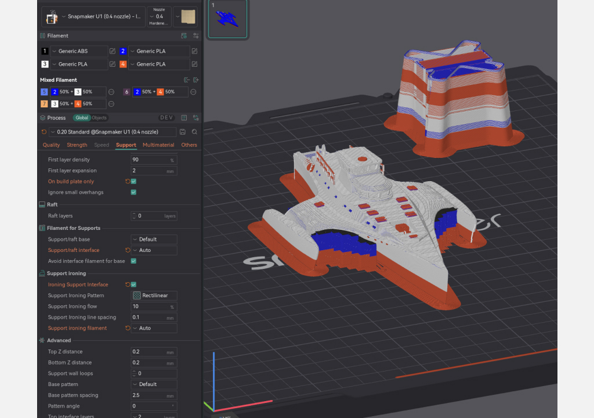This screenshot has width=594, height=418.
Task: Edit filament 1 Generic ABS preset
Action: pyautogui.click(x=113, y=51)
